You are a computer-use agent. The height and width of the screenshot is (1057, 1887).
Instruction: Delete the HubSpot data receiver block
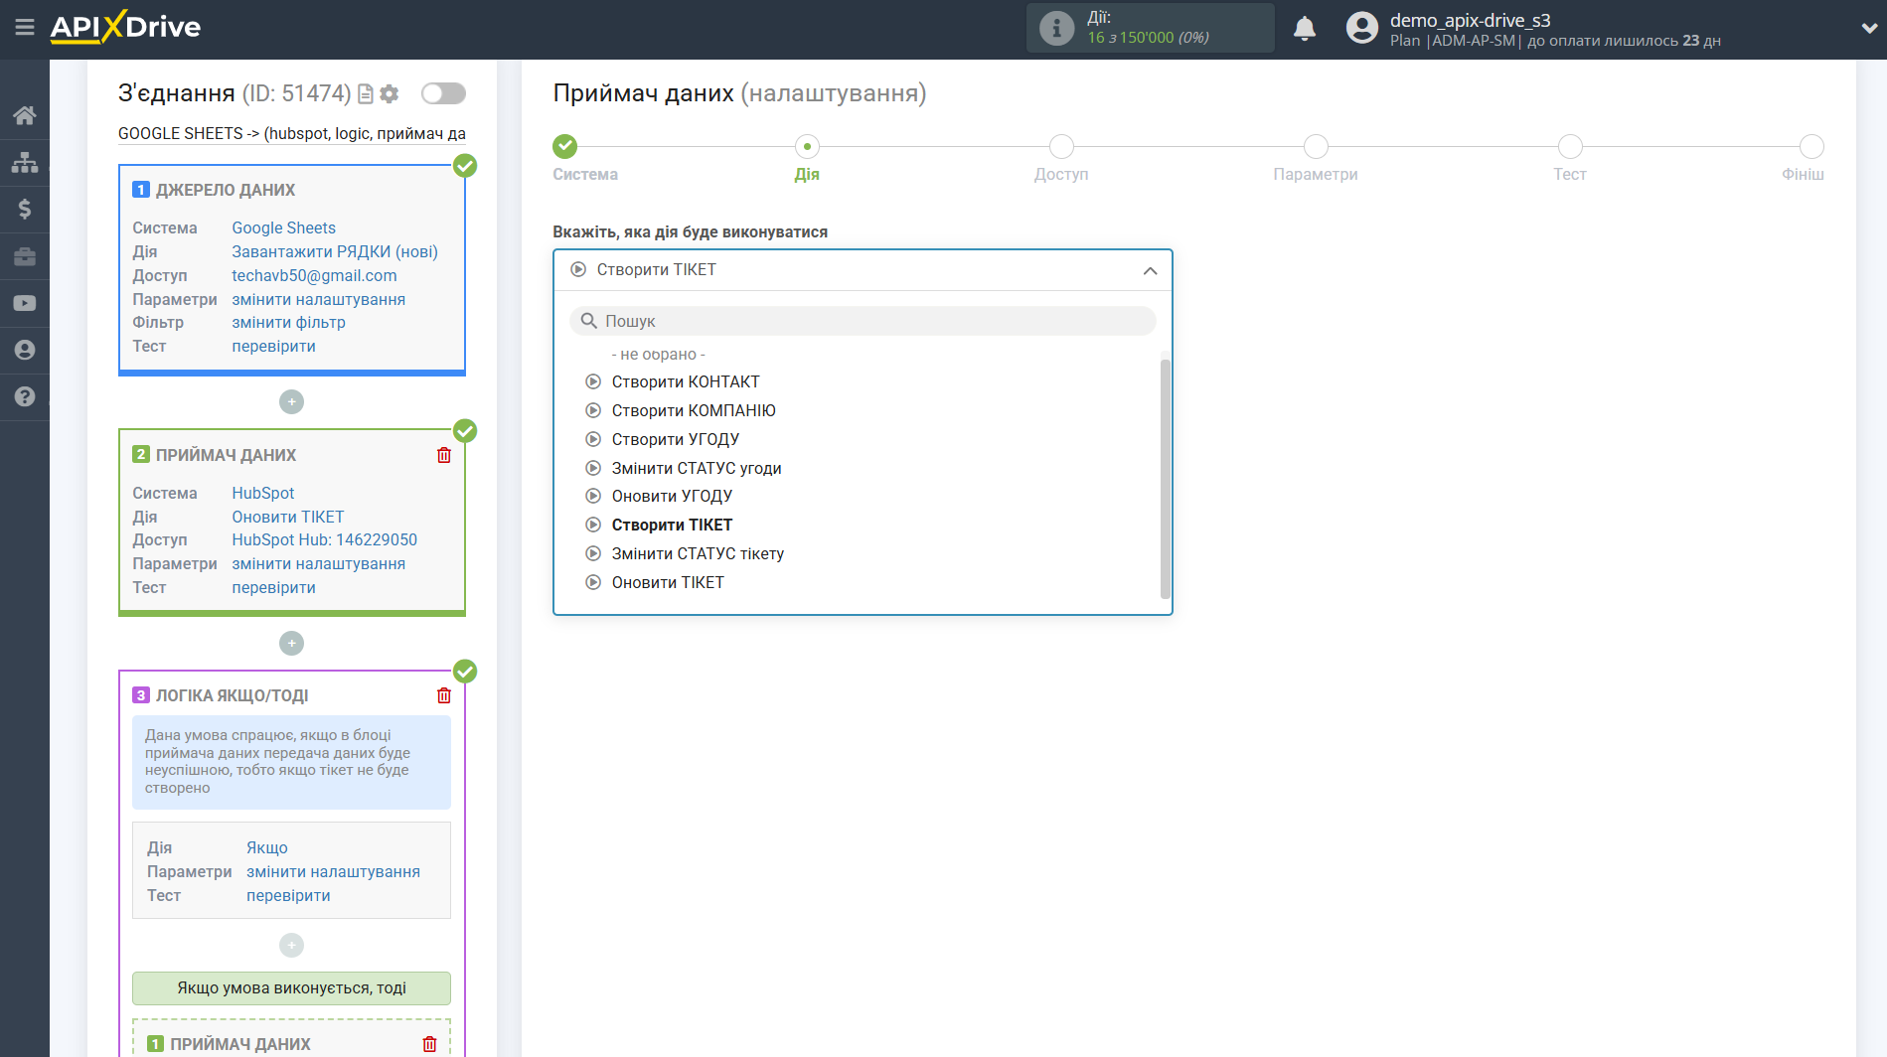pos(444,455)
